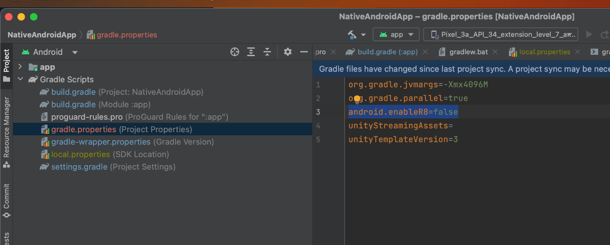Switch to build.gradle (:app) tab
Viewport: 610px width, 245px height.
click(387, 52)
